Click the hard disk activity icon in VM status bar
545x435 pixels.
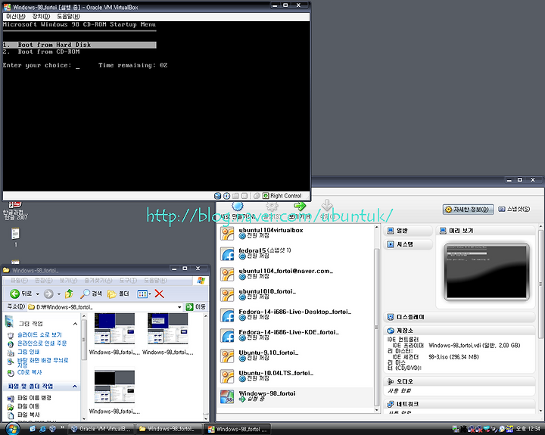217,196
